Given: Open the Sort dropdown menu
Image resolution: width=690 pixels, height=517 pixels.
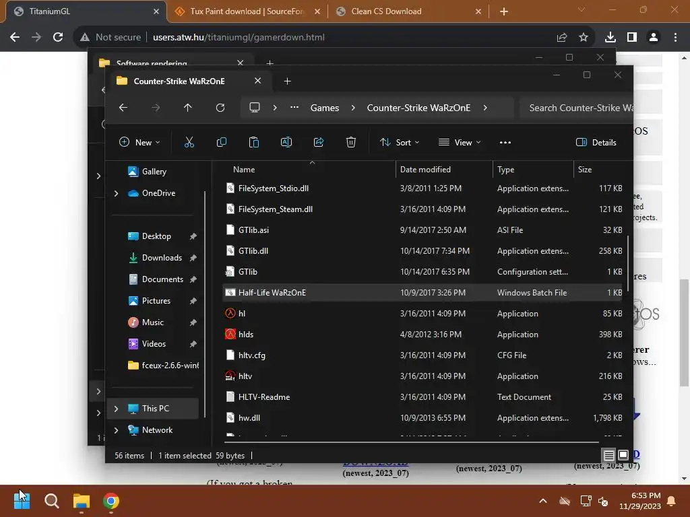Looking at the screenshot, I should click(x=400, y=143).
